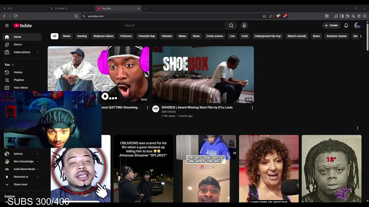Start voice search with microphone icon
Viewport: 369px width, 207px height.
(244, 25)
